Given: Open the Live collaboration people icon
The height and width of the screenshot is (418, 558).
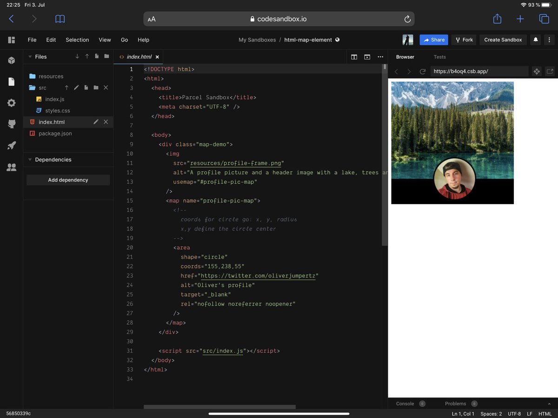Looking at the screenshot, I should click(12, 167).
